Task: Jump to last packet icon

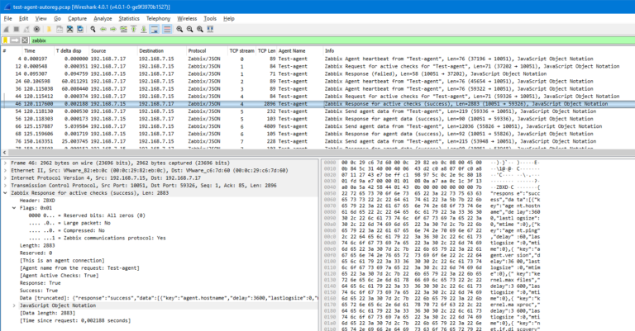Action: click(x=144, y=29)
